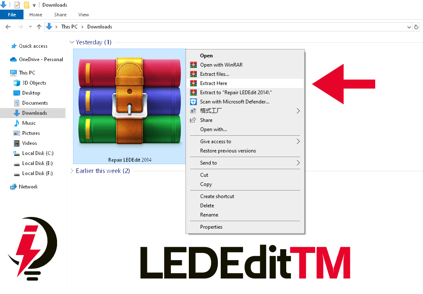Image resolution: width=423 pixels, height=294 pixels.
Task: Click WinRAR icon beside Extract to "Repair LEDEdit 2014\"
Action: pos(193,92)
